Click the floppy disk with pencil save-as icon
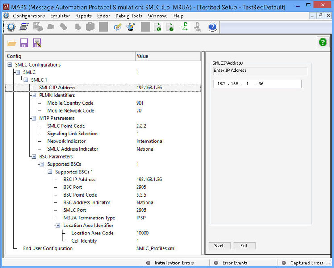Screen dimensions: 334x268 pos(37,43)
